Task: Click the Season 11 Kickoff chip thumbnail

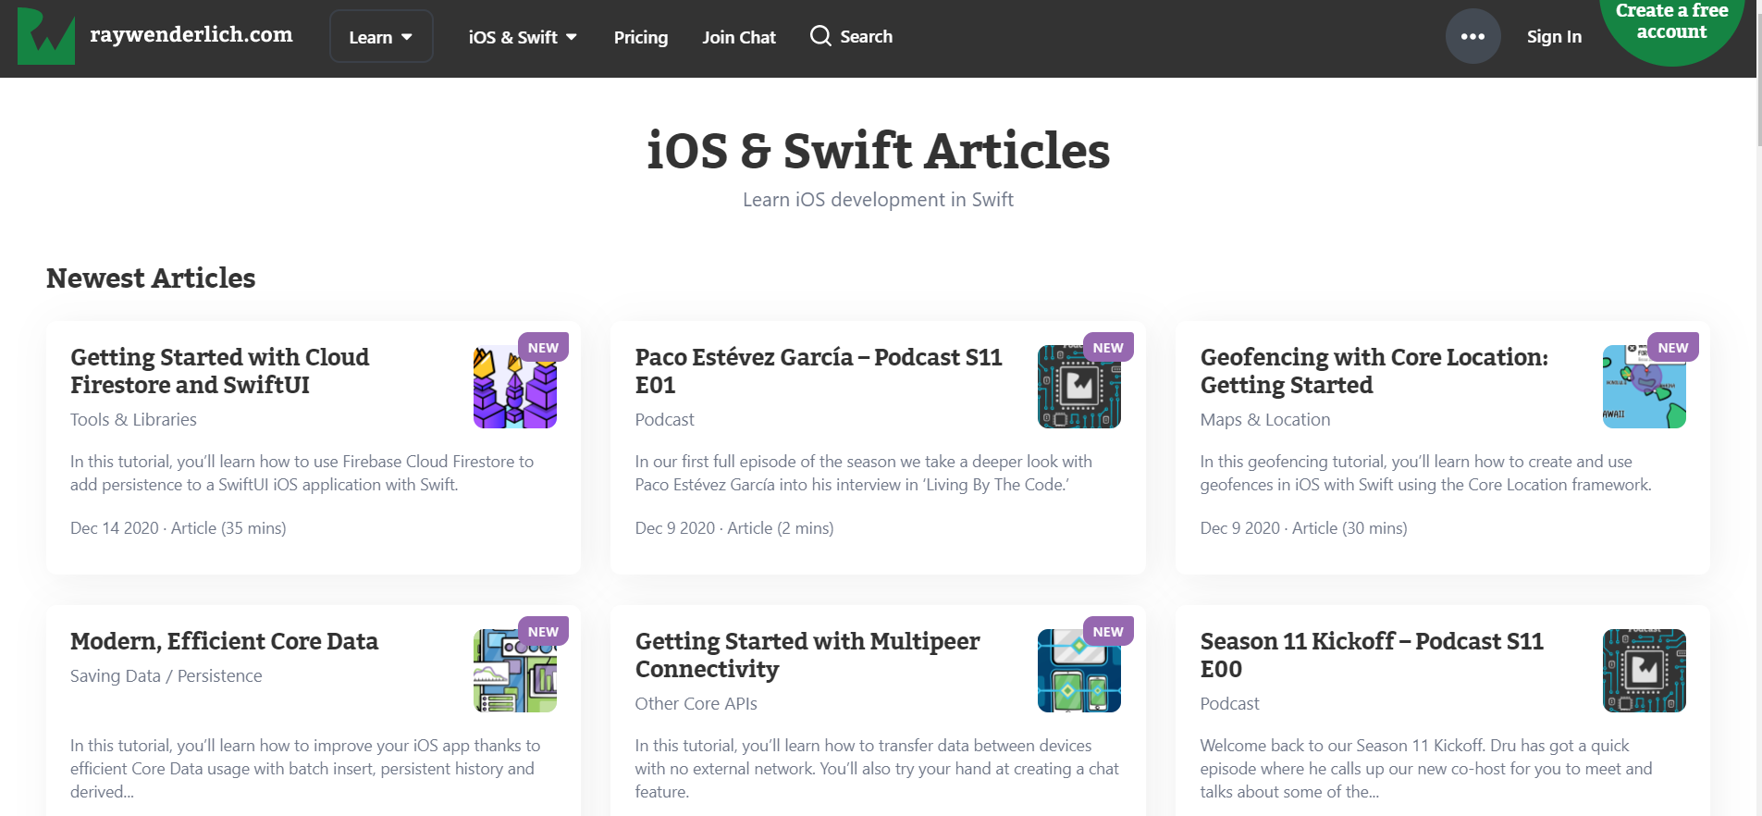Action: tap(1645, 671)
